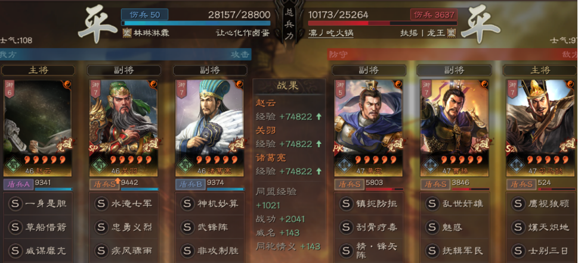Viewport: 578px width, 263px height.
Task: Click the yin-yang icon on Zhao Yun's card
Action: (67, 84)
